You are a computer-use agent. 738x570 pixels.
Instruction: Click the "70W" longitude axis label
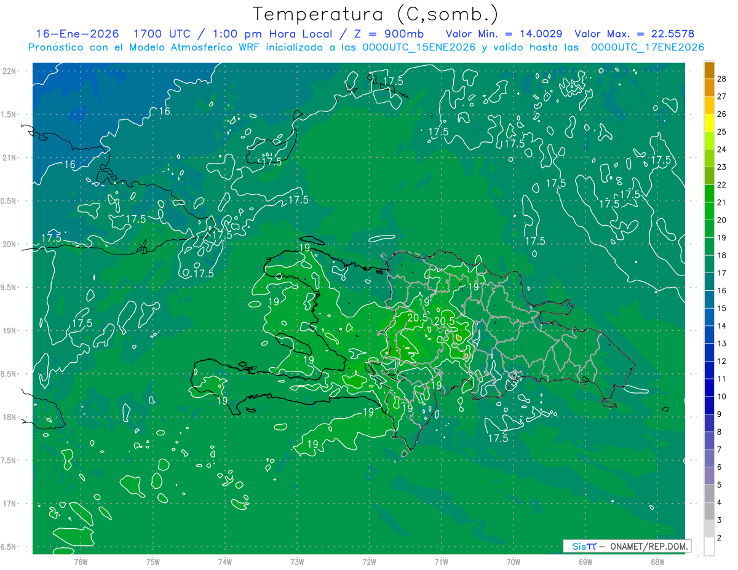pos(513,561)
